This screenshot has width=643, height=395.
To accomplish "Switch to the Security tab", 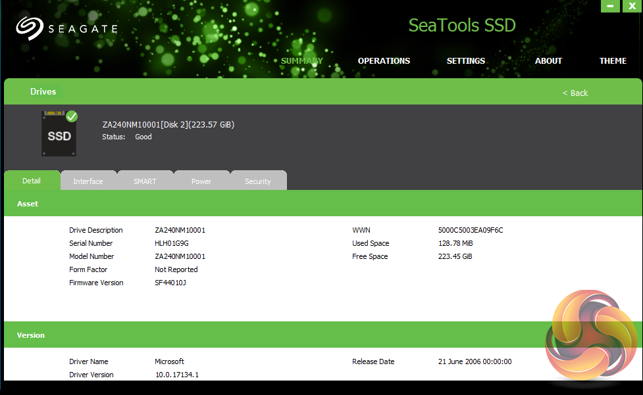I will pos(258,181).
